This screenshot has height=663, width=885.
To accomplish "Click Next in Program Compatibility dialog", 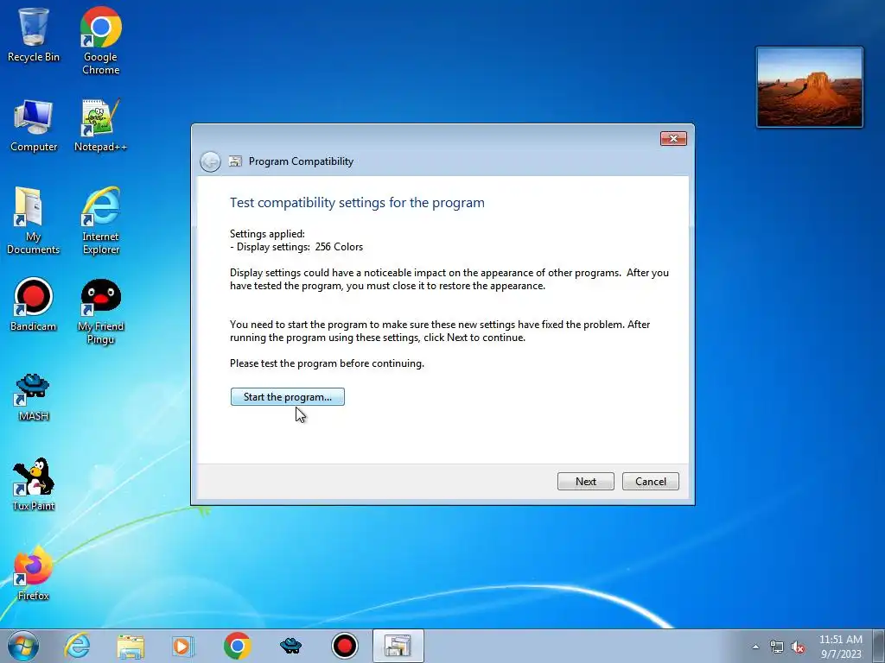I will [585, 482].
